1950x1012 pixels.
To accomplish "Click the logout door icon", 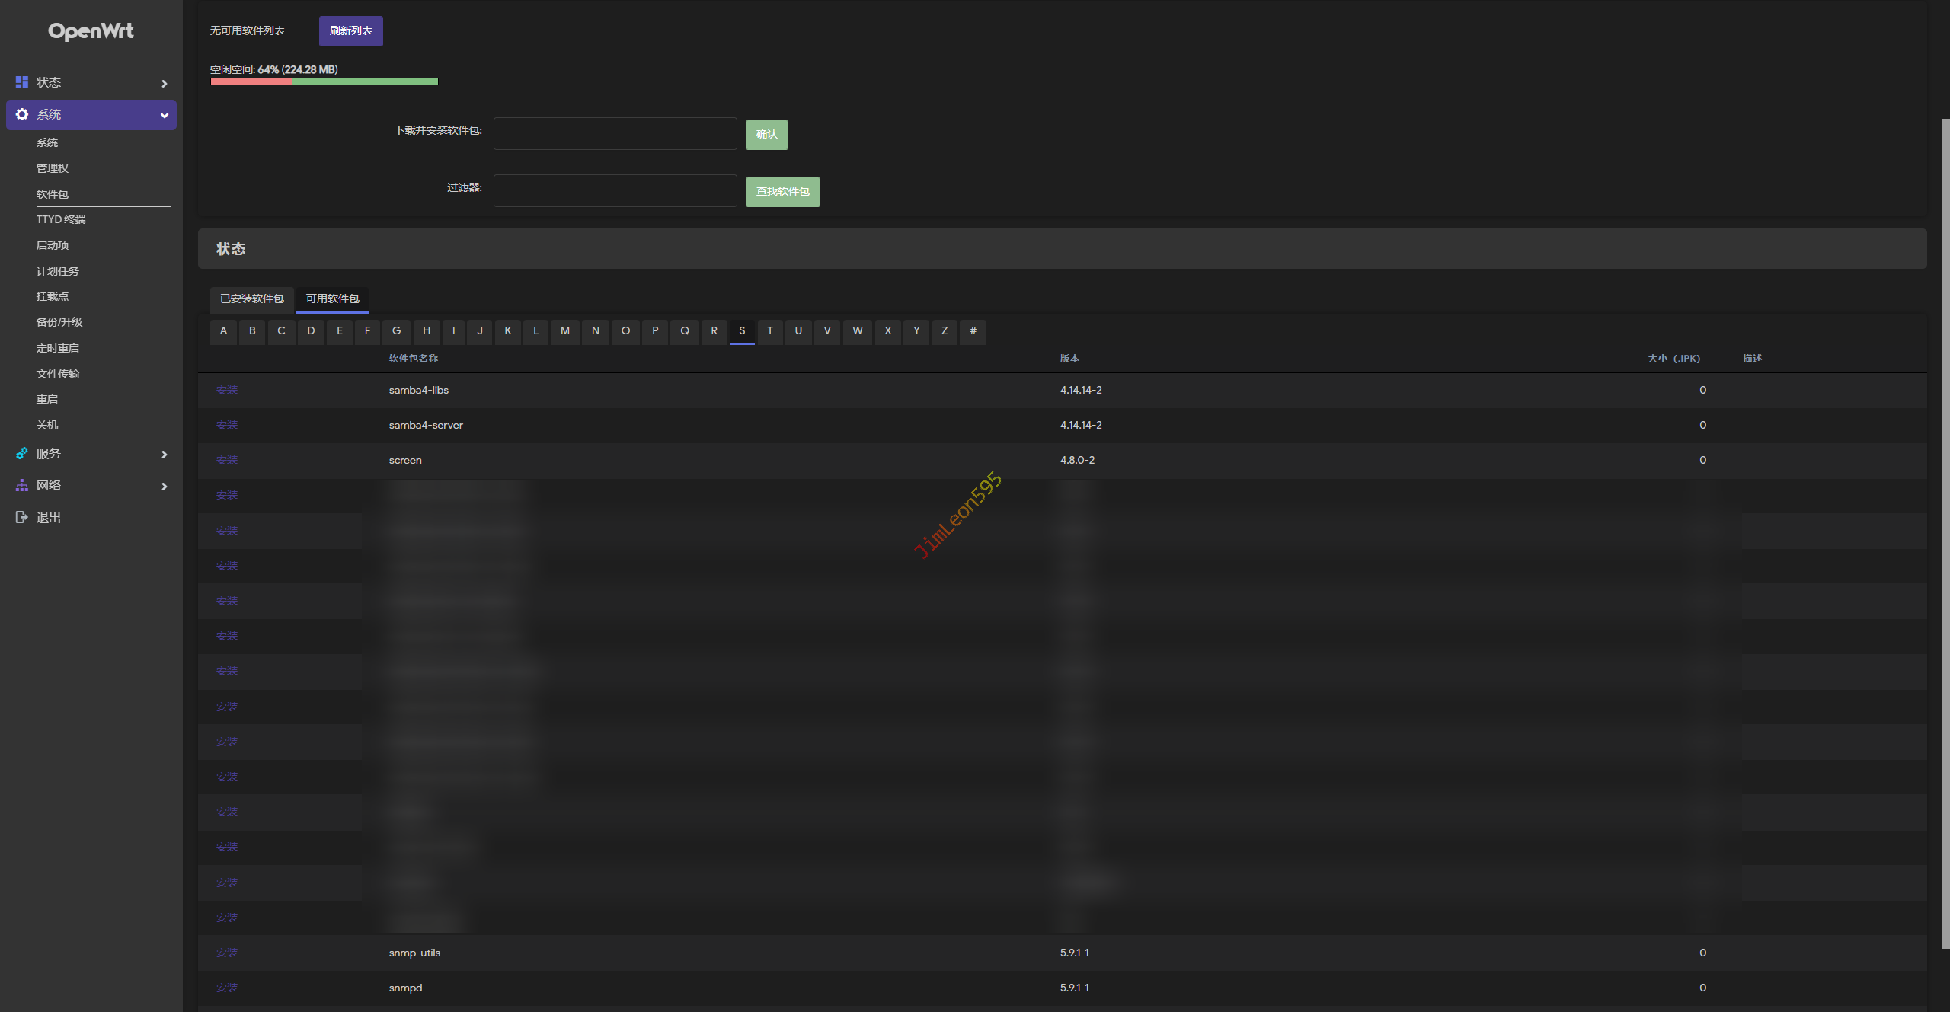I will click(22, 518).
